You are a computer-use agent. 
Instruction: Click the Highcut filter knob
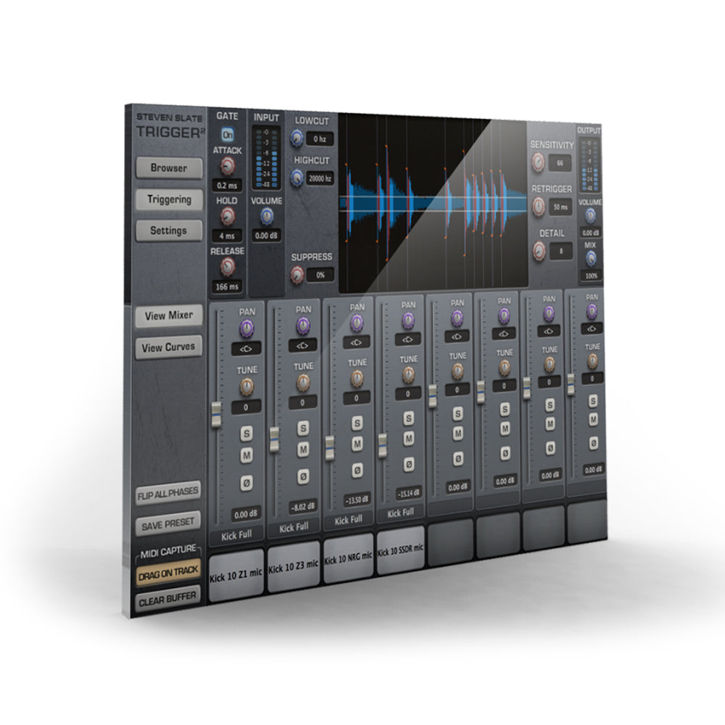297,178
